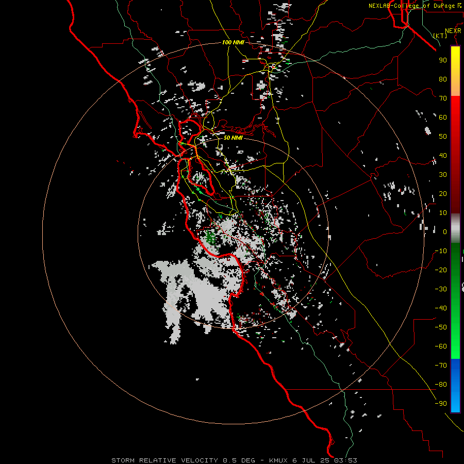Screen dimensions: 464x464
Task: Click the -50 value on the velocity scale
Action: pyautogui.click(x=441, y=327)
